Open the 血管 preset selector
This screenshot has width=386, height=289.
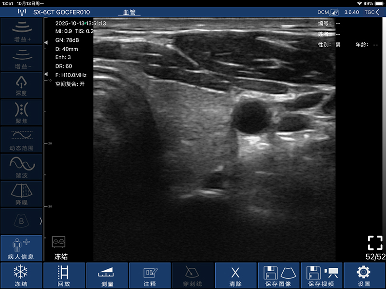tap(129, 12)
